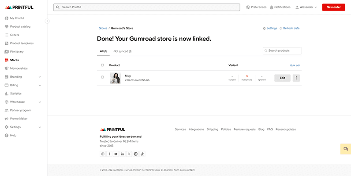Expand the Warehouse submenu chevron
Image resolution: width=351 pixels, height=176 pixels.
pyautogui.click(x=40, y=102)
